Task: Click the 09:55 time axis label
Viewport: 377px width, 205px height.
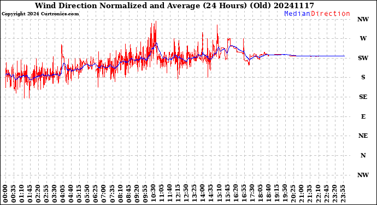Action: coord(145,194)
